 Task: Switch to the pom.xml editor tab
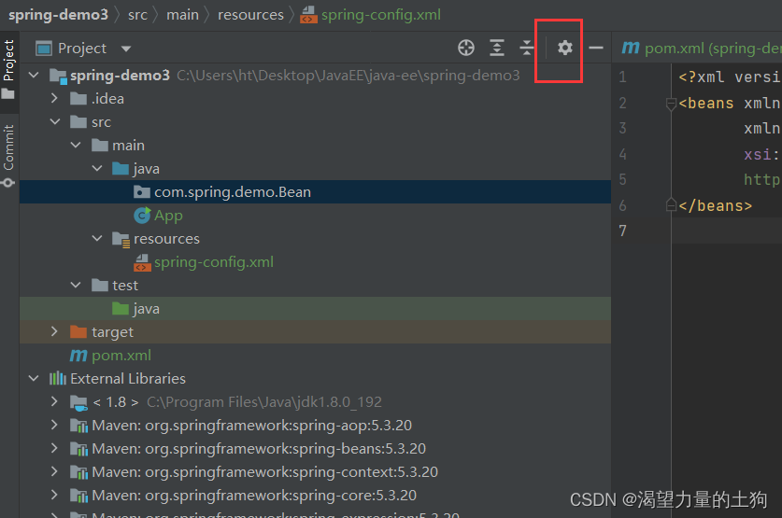tap(701, 48)
